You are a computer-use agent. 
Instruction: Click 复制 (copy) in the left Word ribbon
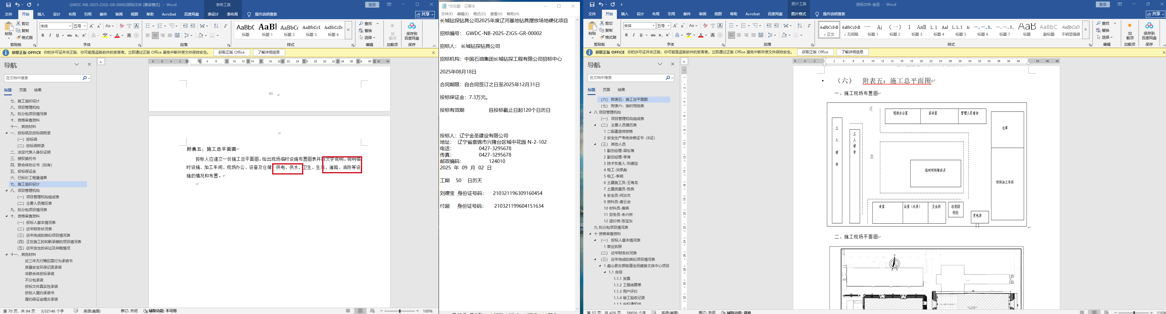coord(23,31)
